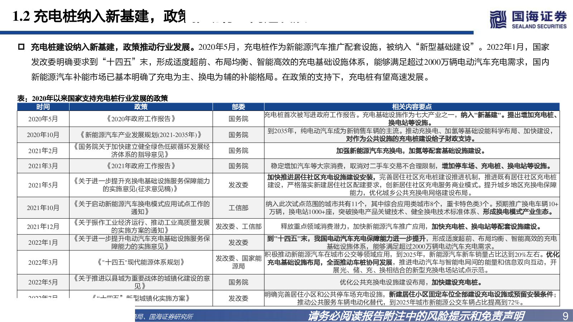The width and height of the screenshot is (573, 322).
Task: Click the '2021年10月' date cell
Action: 43,208
